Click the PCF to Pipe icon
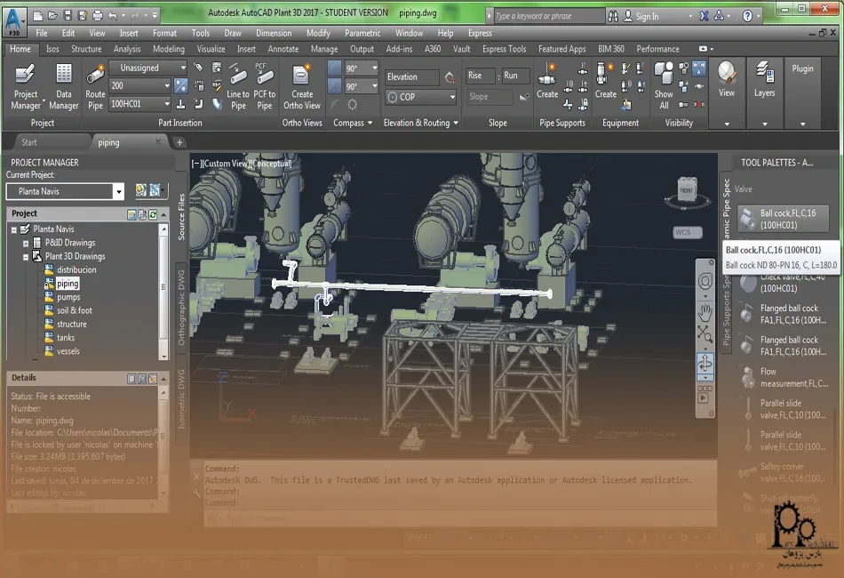This screenshot has height=578, width=844. coord(264,86)
